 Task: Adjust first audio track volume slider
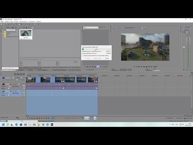click(10, 86)
